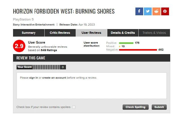This screenshot has width=173, height=116.
Task: Click the Check Spelling button
Action: click(x=135, y=107)
